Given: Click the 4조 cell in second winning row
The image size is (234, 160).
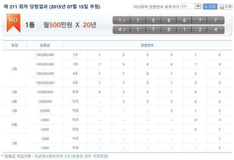Looking at the screenshot, I should tap(121, 29).
